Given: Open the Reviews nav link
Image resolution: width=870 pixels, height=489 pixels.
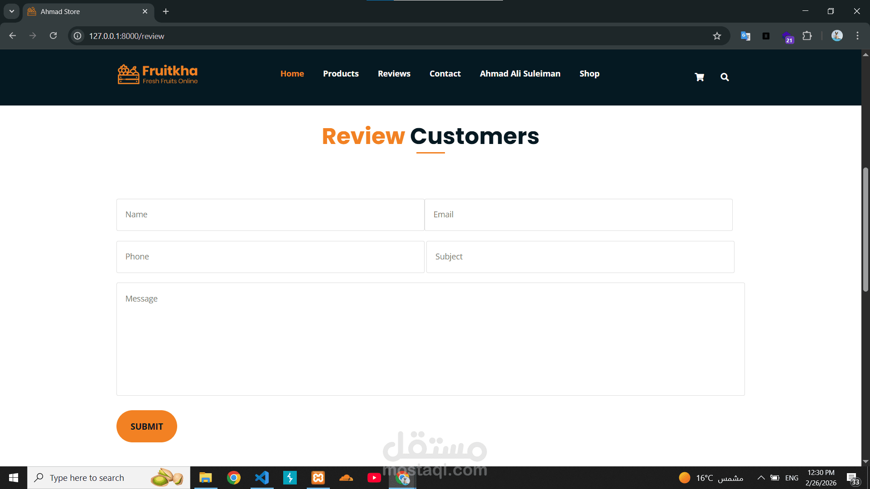Looking at the screenshot, I should pos(394,73).
